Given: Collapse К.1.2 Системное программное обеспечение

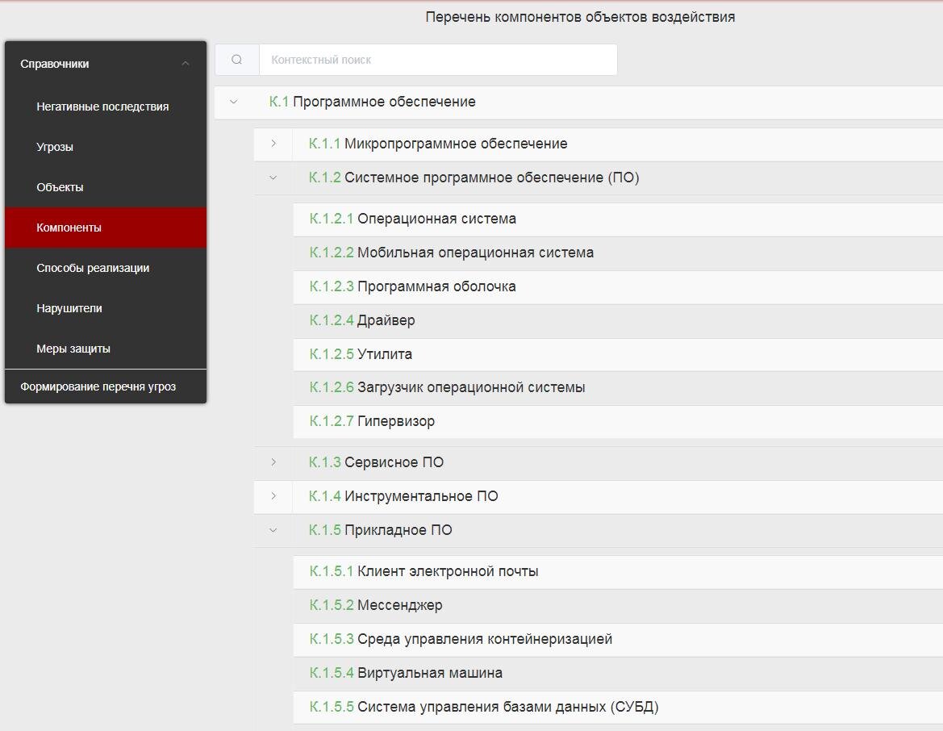Looking at the screenshot, I should 273,177.
